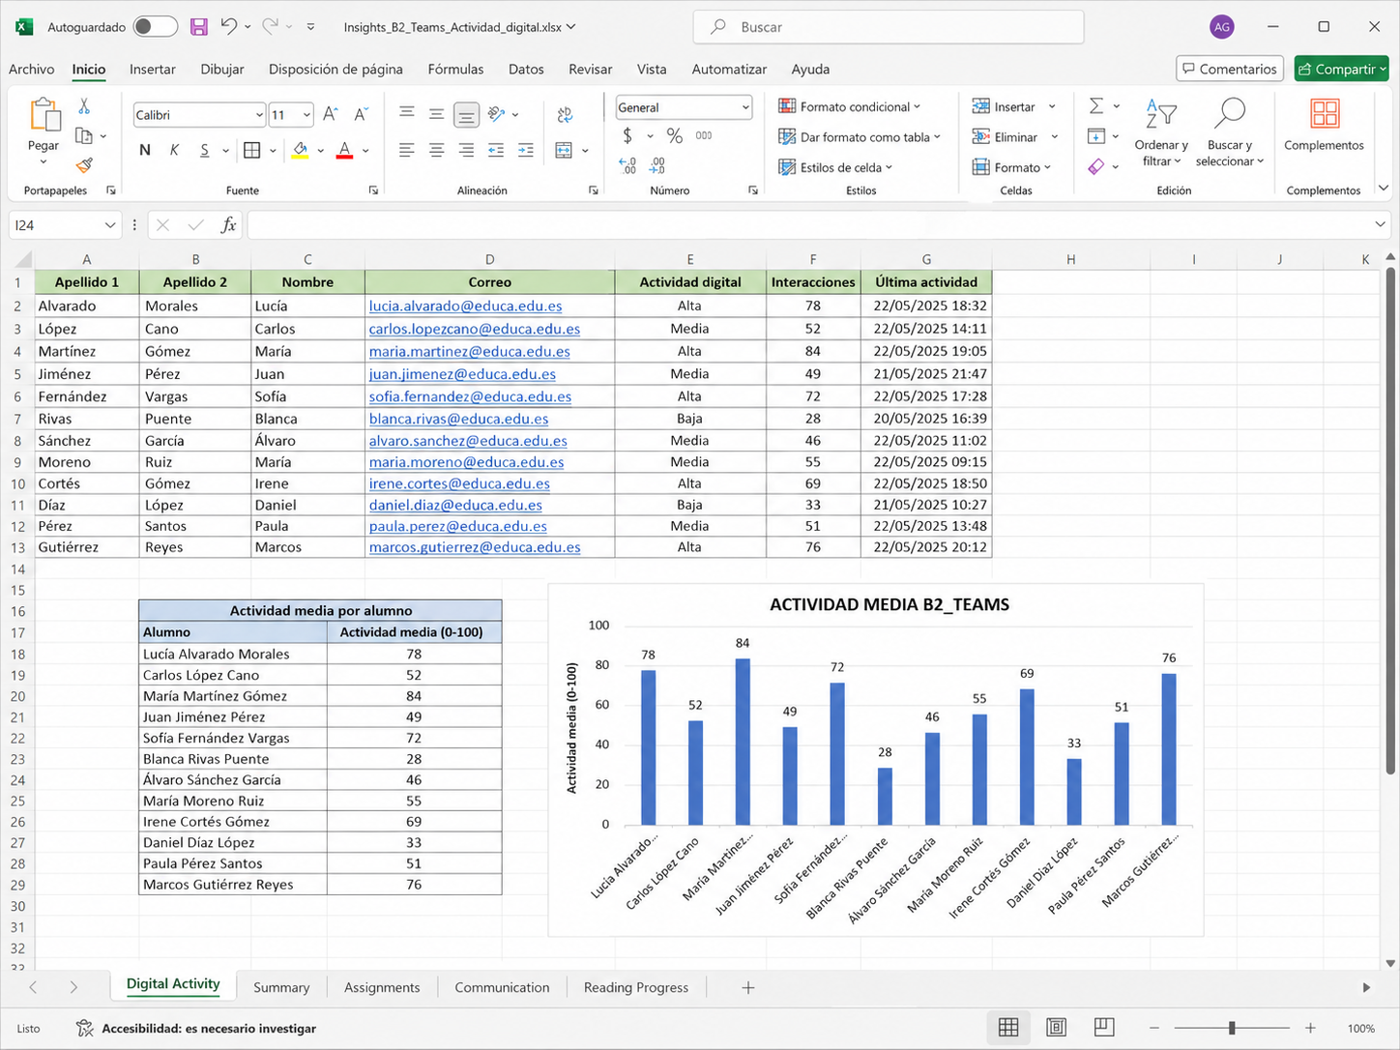
Task: Apply thousands separator style (000)
Action: pos(704,136)
